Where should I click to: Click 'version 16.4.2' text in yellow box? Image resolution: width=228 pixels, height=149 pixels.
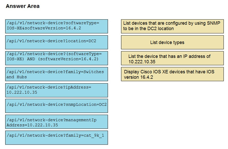(138, 77)
